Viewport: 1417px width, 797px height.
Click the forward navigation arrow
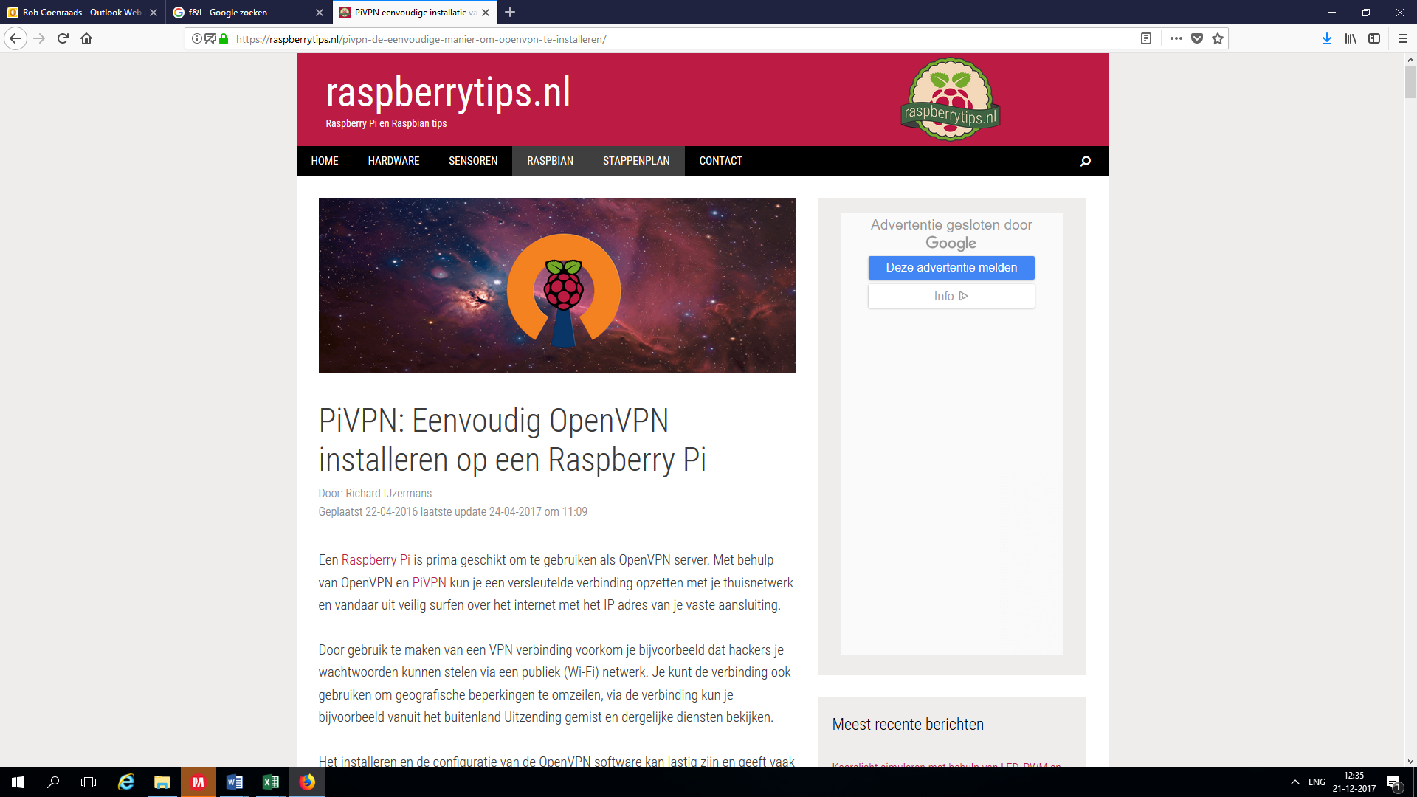click(40, 38)
